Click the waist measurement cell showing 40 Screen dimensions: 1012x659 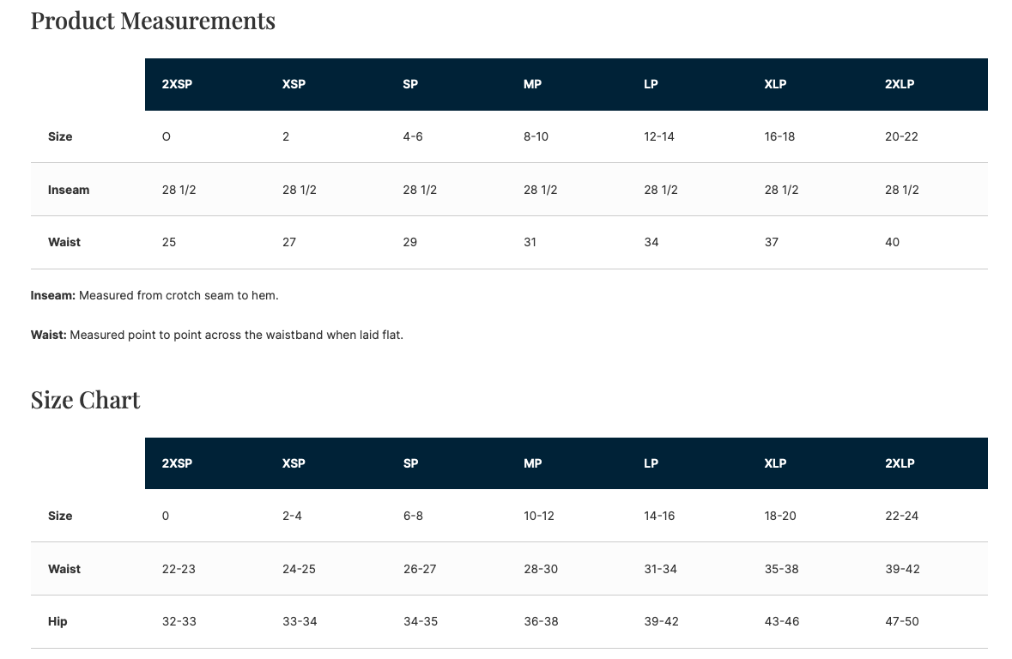tap(892, 242)
